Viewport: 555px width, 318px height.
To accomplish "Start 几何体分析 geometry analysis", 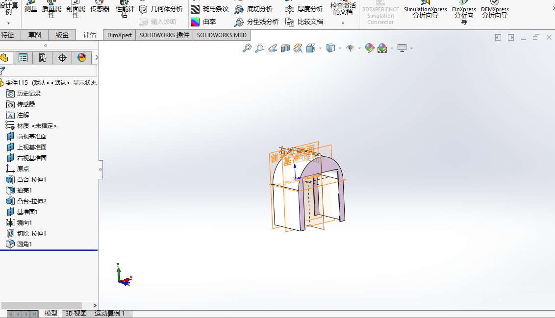I will tap(161, 9).
